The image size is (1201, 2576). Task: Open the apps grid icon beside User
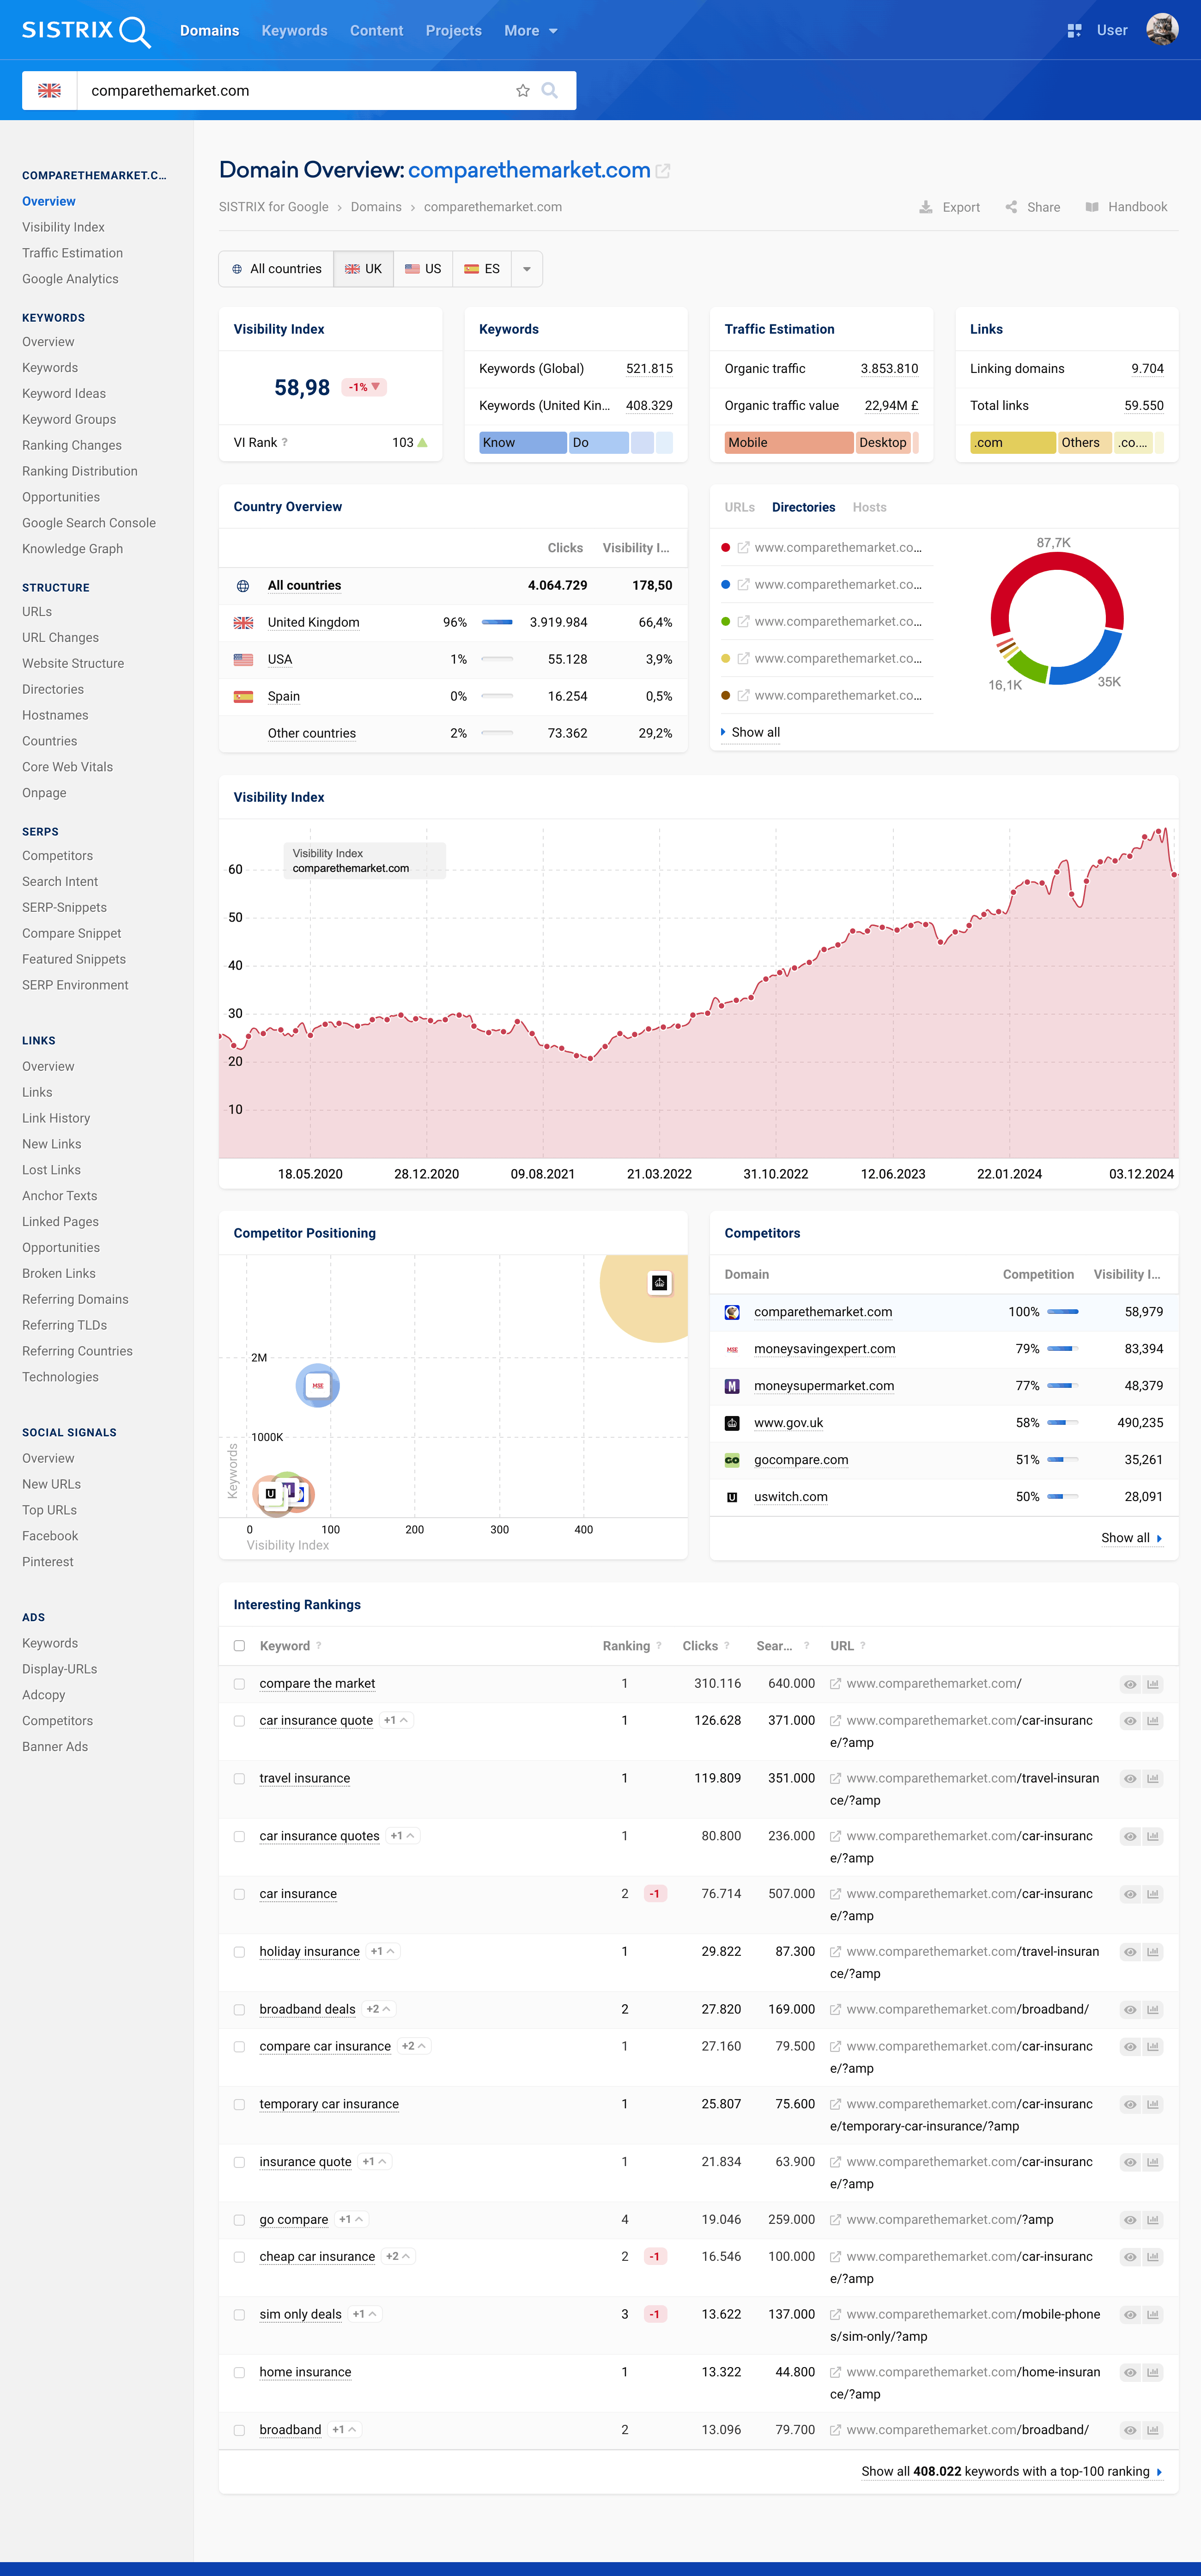(1074, 31)
